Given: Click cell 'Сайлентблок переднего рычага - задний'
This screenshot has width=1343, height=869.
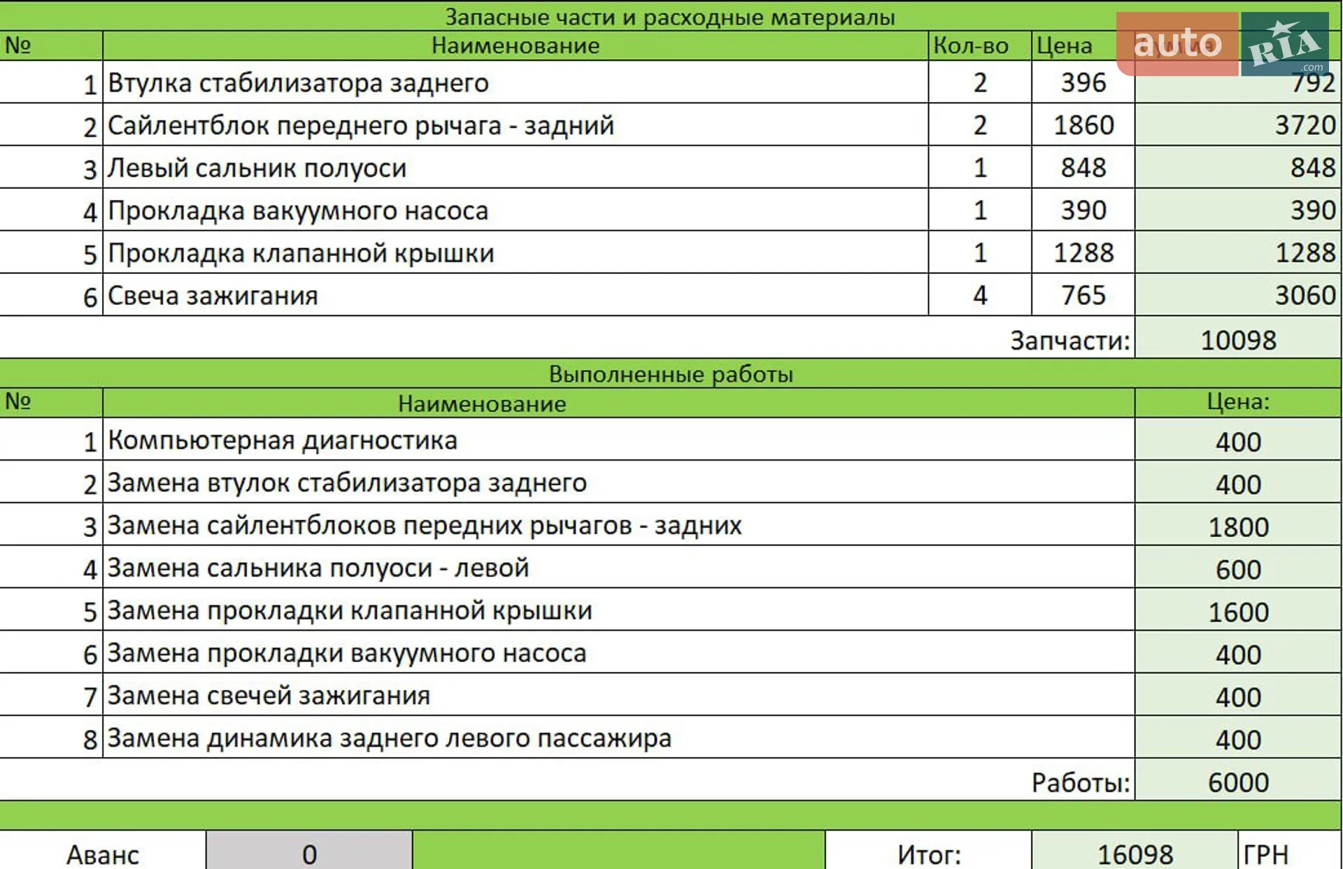Looking at the screenshot, I should [x=516, y=125].
